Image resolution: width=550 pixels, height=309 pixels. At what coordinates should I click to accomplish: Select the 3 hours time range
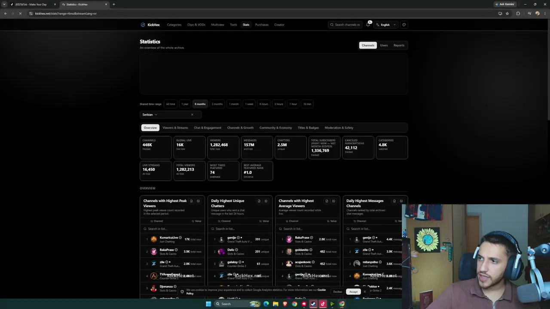click(279, 104)
